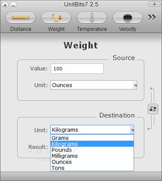Screen dimensions: 162x181
Task: Open the Distance converter ruler icon
Action: click(x=21, y=18)
